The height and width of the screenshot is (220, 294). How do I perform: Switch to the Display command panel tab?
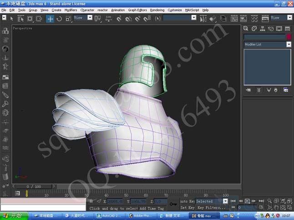coord(279,29)
